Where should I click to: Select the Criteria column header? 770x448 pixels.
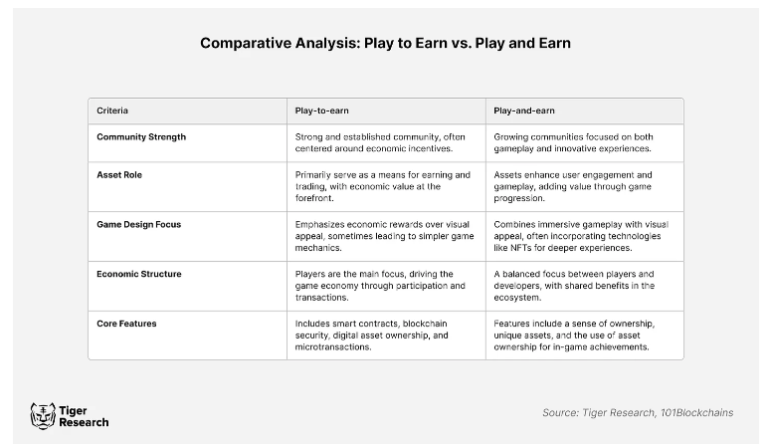click(112, 110)
